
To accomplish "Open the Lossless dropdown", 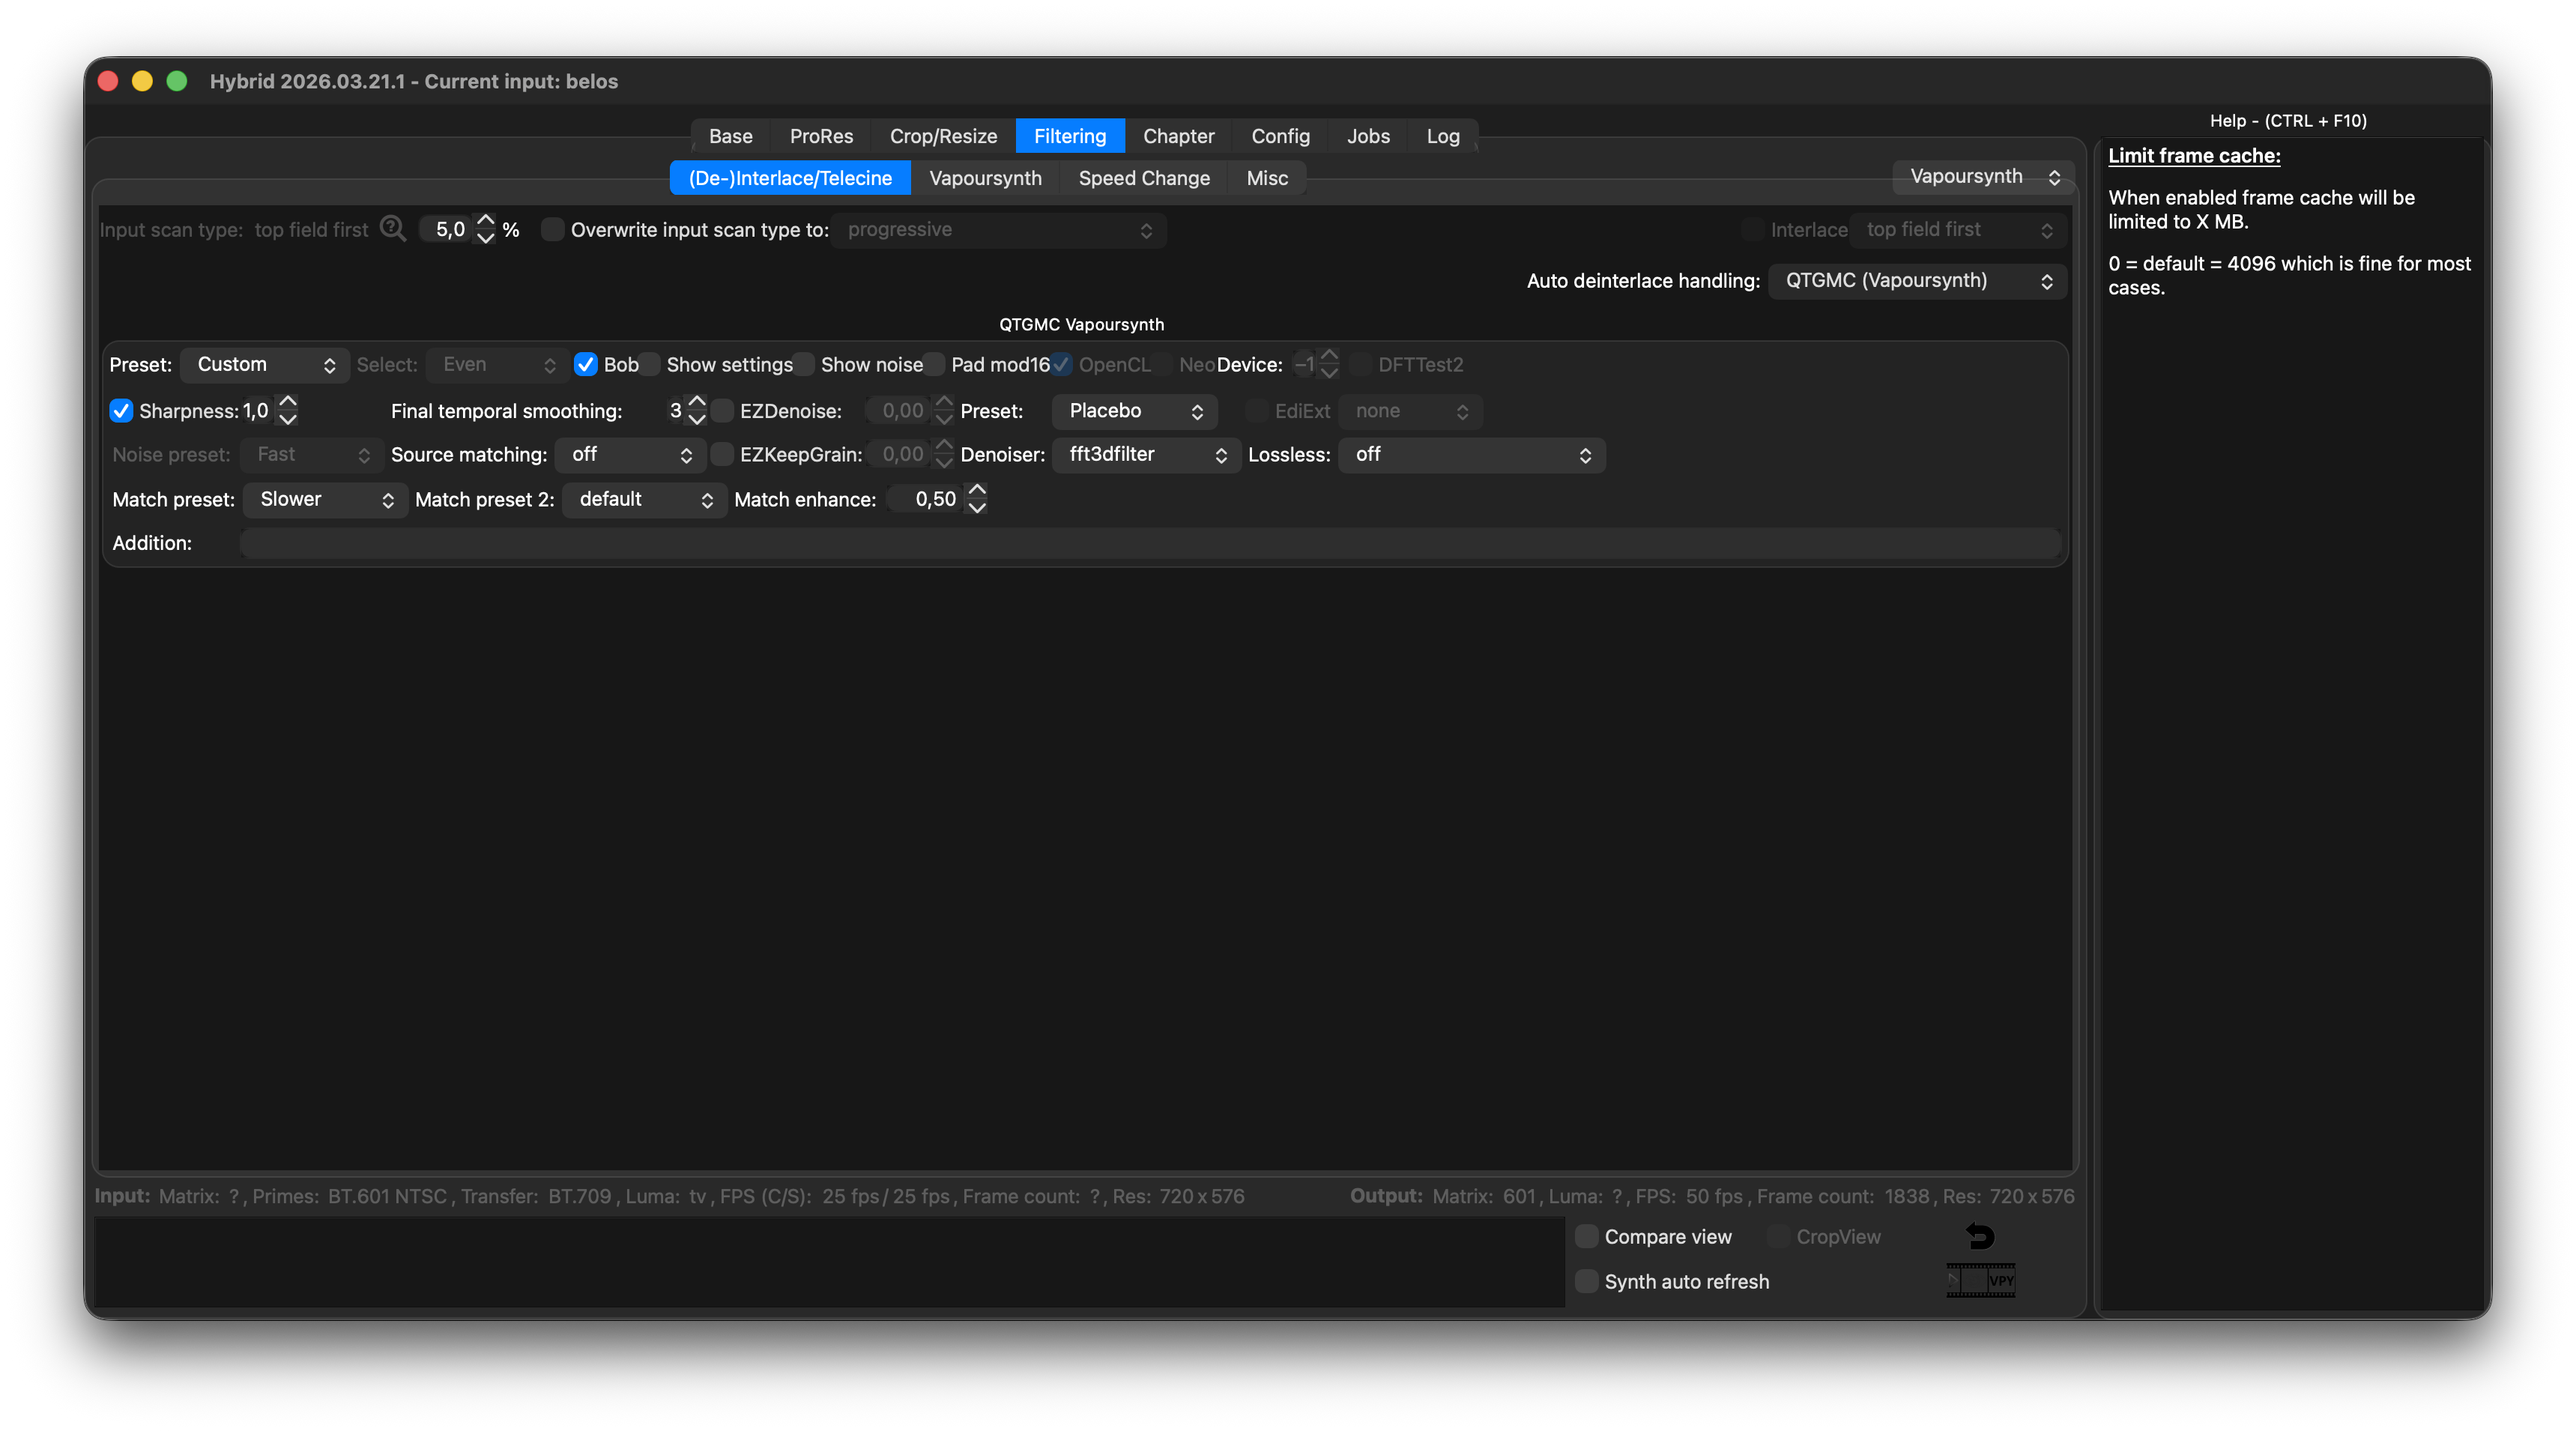I will coord(1472,455).
